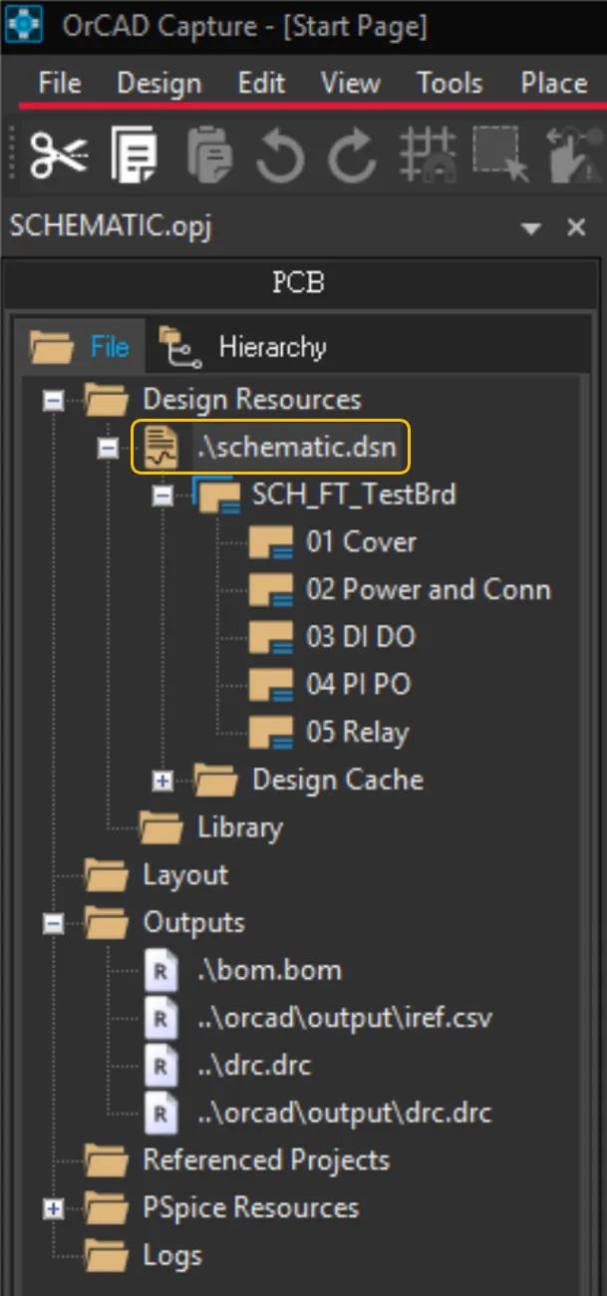607x1296 pixels.
Task: Open the View menu
Action: tap(351, 83)
